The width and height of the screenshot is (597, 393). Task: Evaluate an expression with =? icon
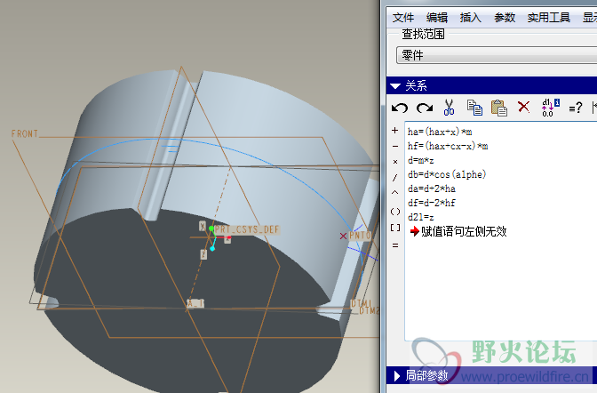pyautogui.click(x=576, y=108)
